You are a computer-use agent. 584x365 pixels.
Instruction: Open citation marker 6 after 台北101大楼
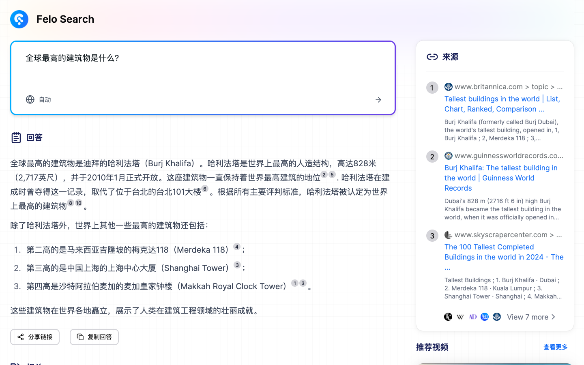(204, 189)
